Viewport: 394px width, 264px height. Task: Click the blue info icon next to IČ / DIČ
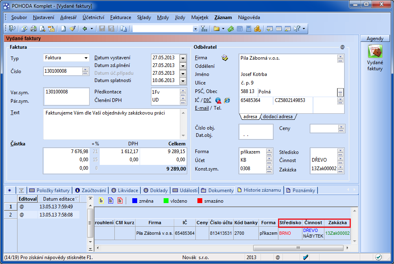click(218, 101)
